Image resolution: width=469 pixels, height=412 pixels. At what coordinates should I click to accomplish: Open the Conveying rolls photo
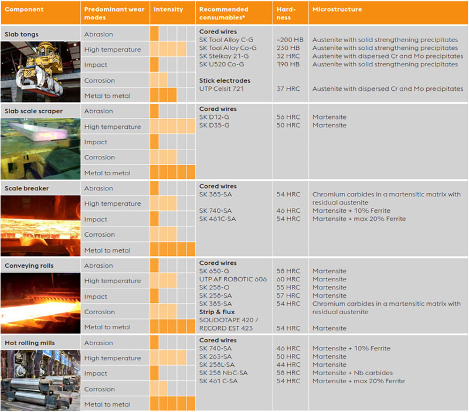(x=40, y=303)
